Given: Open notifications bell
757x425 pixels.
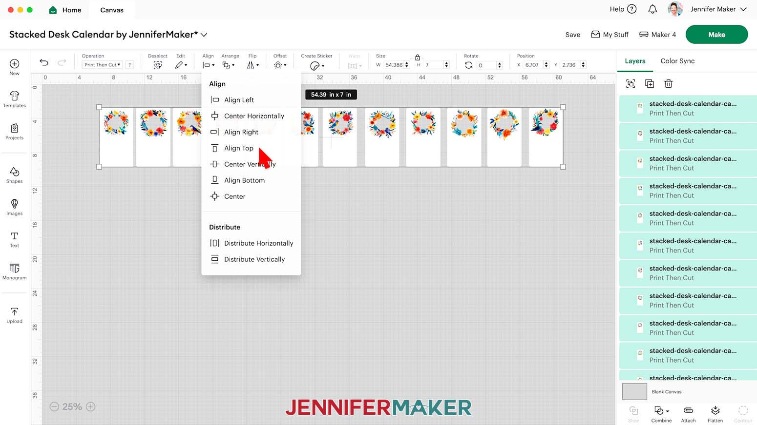Looking at the screenshot, I should point(652,9).
